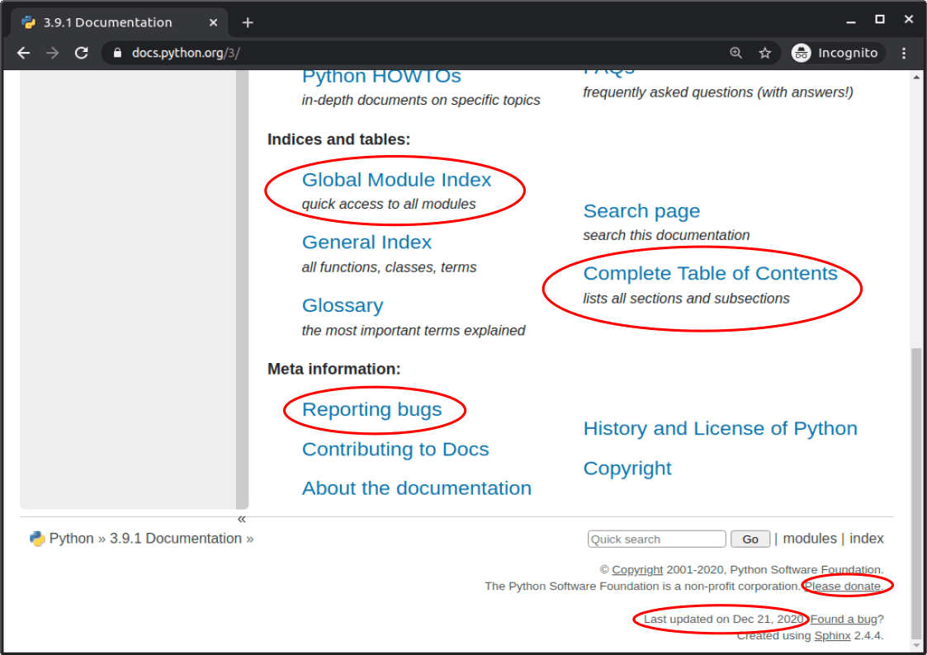Image resolution: width=927 pixels, height=655 pixels.
Task: Open site info via the padlock icon
Action: [x=116, y=52]
